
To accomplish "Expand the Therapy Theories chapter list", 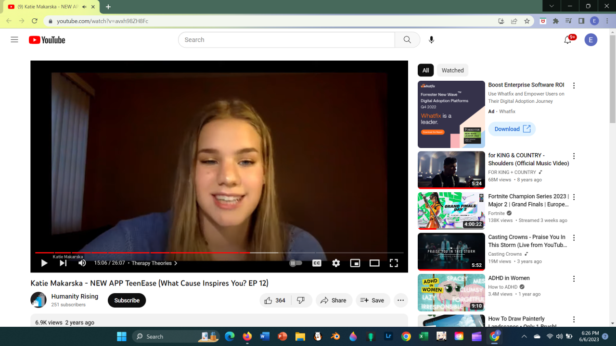I will [154, 263].
